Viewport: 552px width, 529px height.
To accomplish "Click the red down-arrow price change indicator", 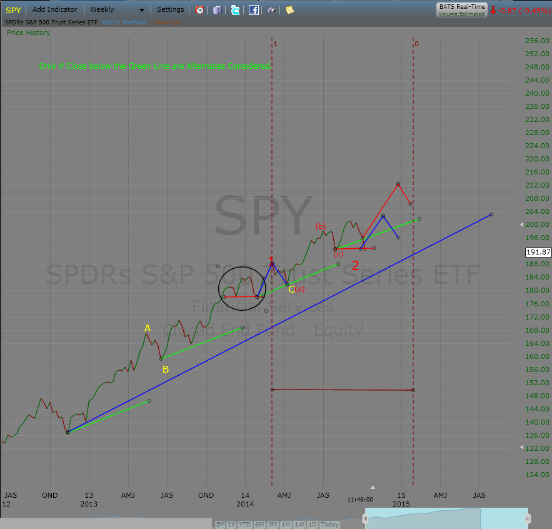I will [493, 10].
